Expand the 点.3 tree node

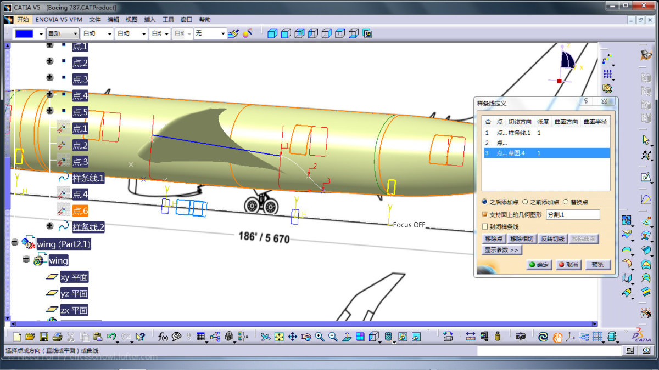[50, 78]
